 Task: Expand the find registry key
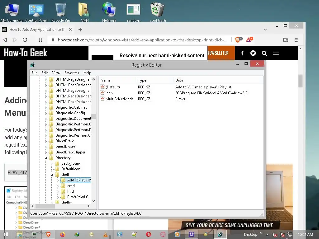(x=58, y=191)
